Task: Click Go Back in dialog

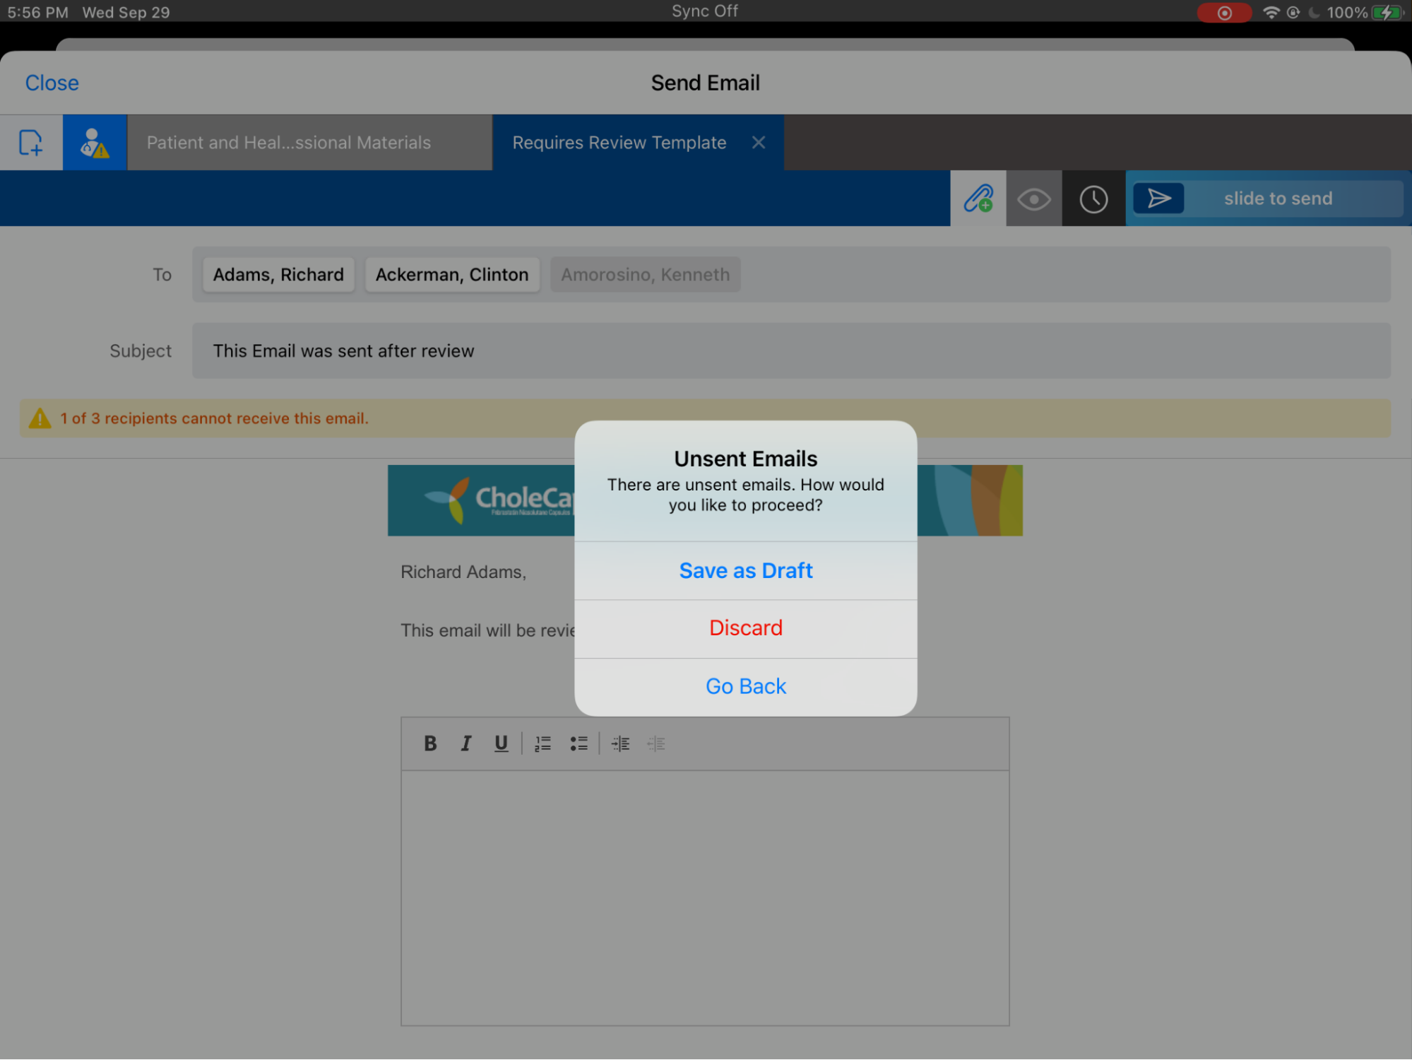Action: click(745, 686)
